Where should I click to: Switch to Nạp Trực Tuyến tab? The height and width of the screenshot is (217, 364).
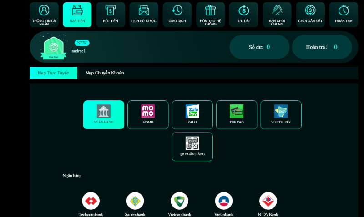tap(54, 73)
